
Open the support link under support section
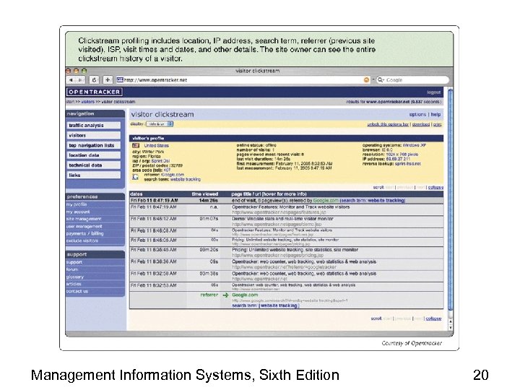[74, 262]
